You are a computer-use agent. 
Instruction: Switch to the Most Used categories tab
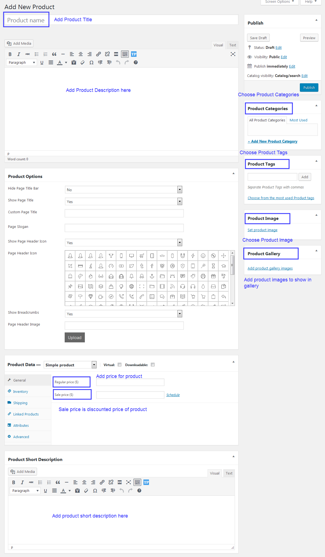[298, 120]
